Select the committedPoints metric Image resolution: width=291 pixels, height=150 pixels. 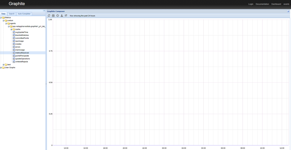tap(22, 38)
